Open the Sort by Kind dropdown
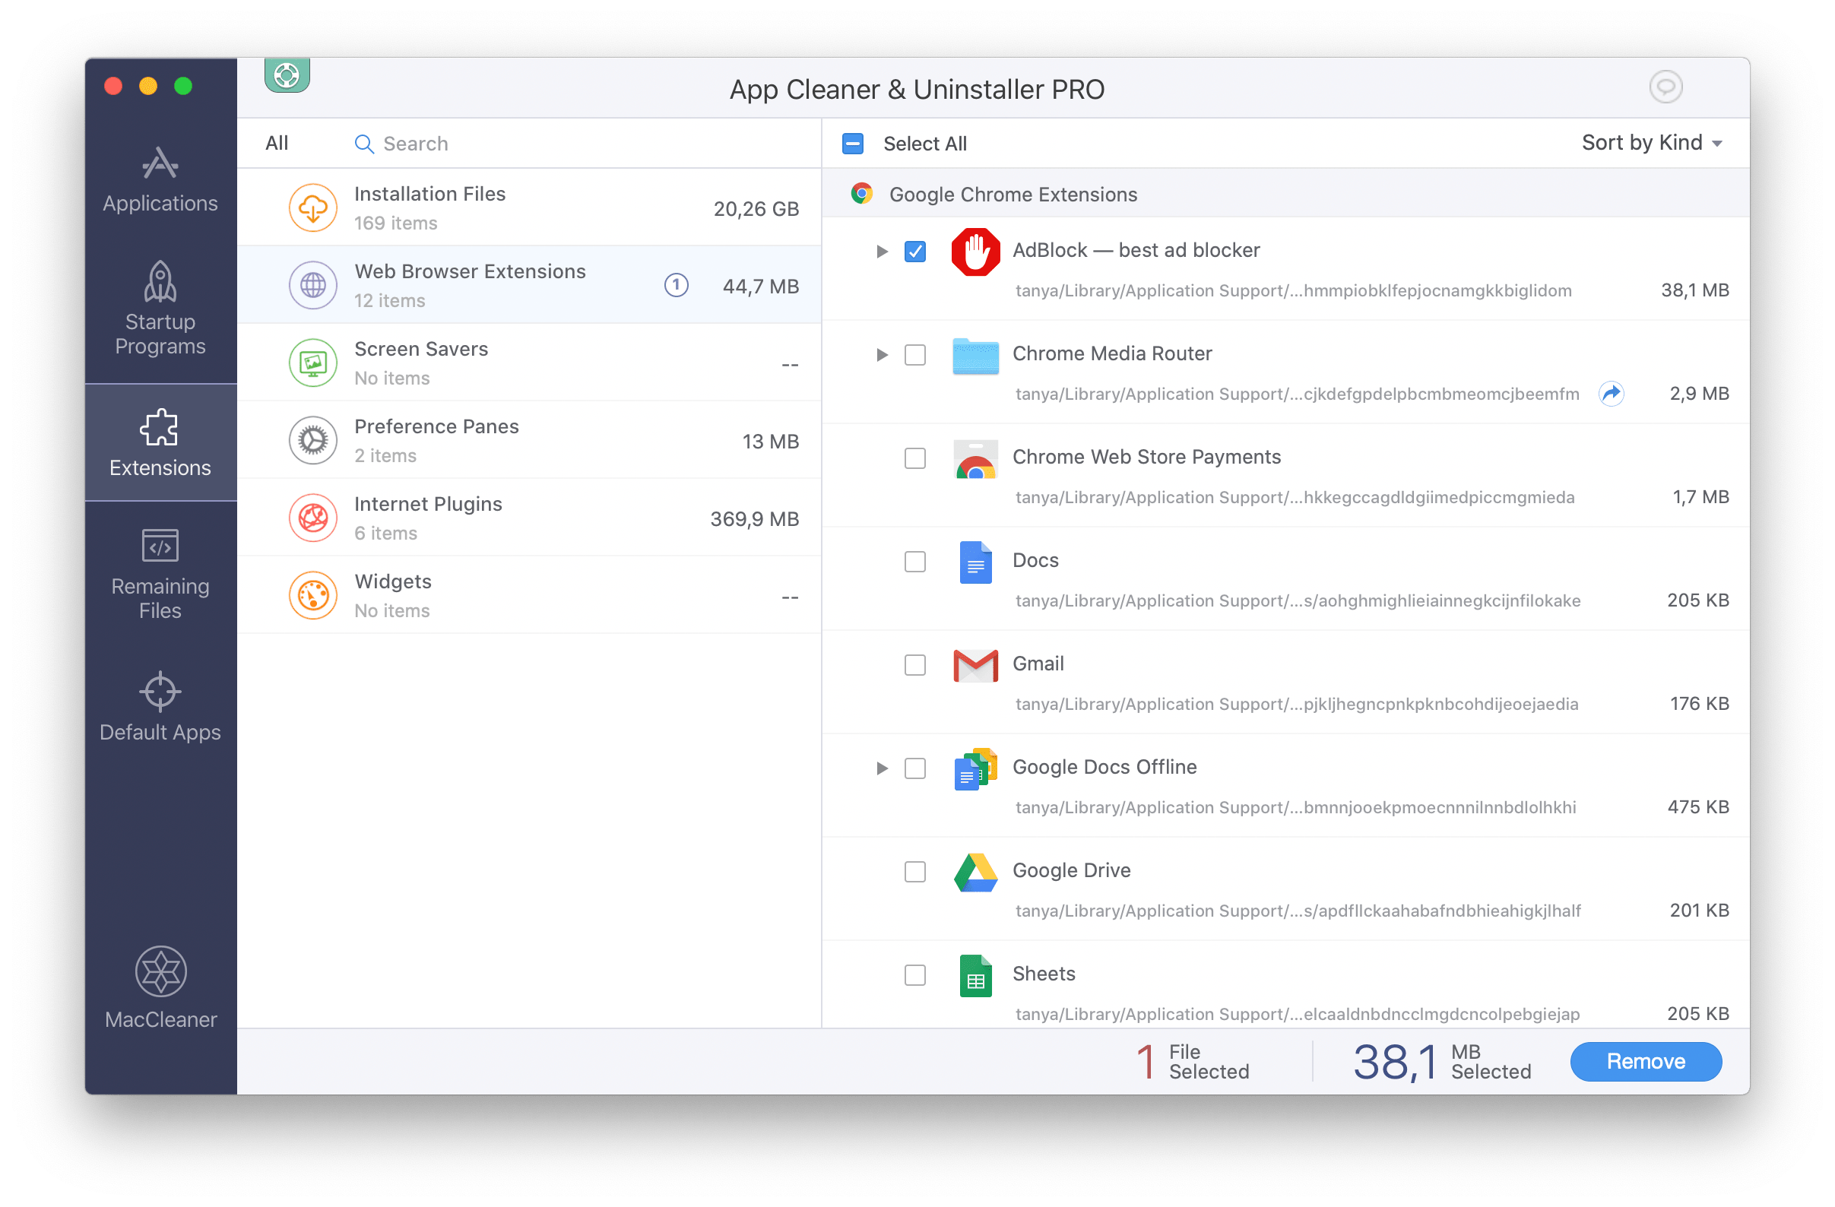The width and height of the screenshot is (1835, 1207). point(1645,141)
